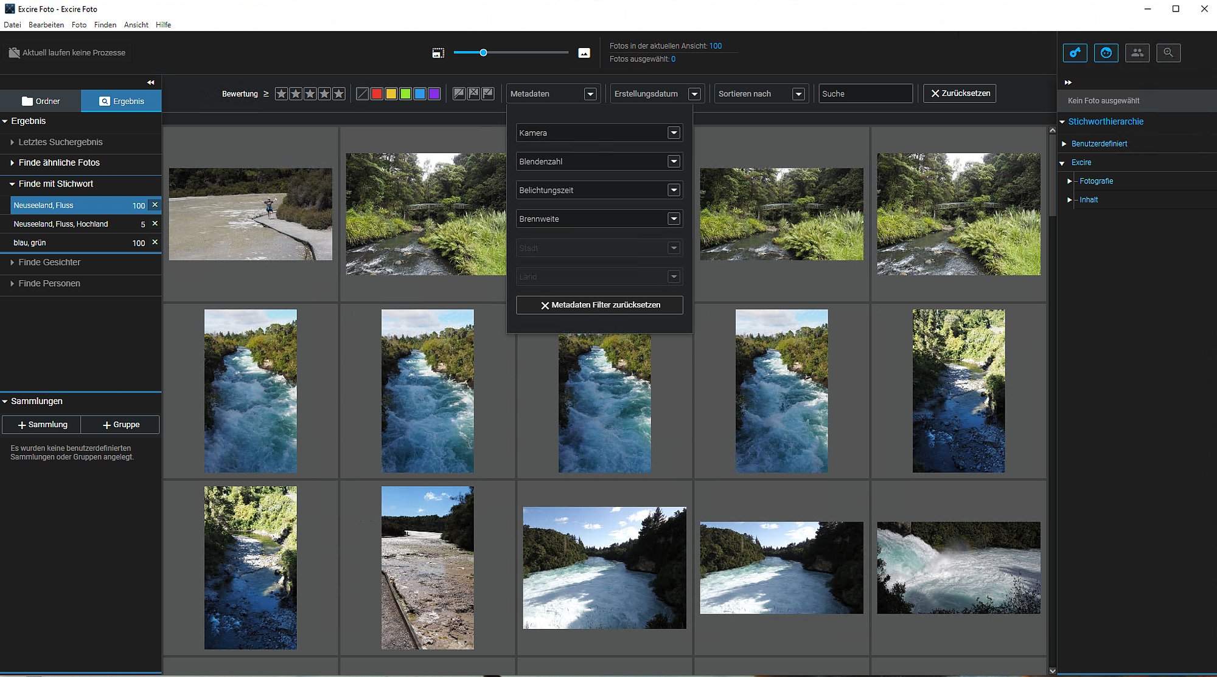The height and width of the screenshot is (677, 1217).
Task: Open the people group icon panel
Action: tap(1137, 53)
